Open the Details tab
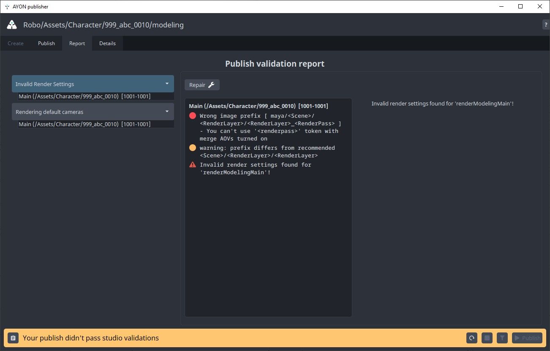 click(x=107, y=43)
